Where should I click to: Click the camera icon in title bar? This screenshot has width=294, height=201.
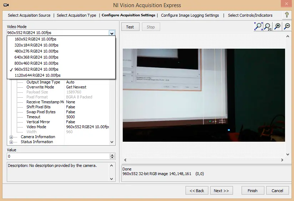(6, 5)
